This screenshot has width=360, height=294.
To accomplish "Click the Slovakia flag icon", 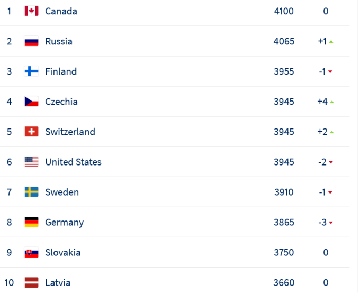I will pos(31,252).
